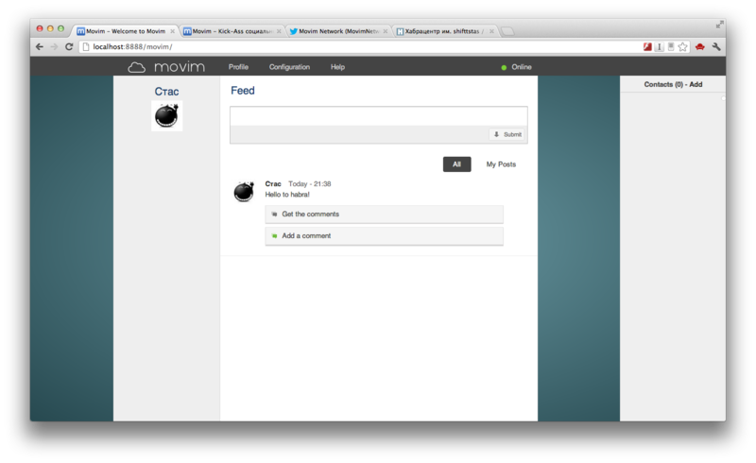Focus the Feed post text box
Image resolution: width=756 pixels, height=463 pixels.
pyautogui.click(x=379, y=116)
